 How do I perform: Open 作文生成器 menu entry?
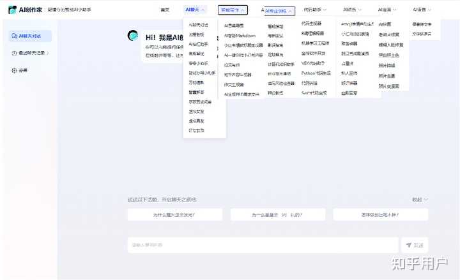pos(234,85)
